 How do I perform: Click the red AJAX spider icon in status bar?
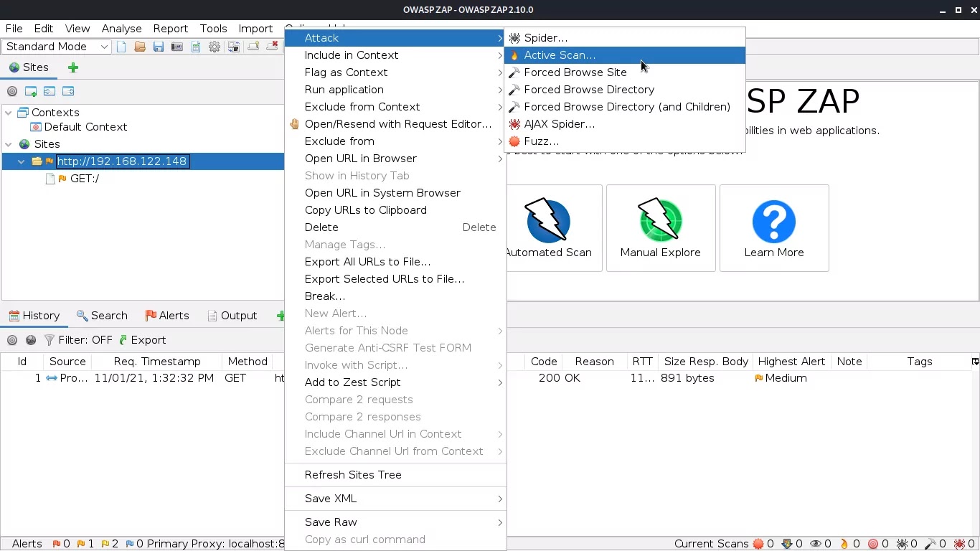pos(959,544)
